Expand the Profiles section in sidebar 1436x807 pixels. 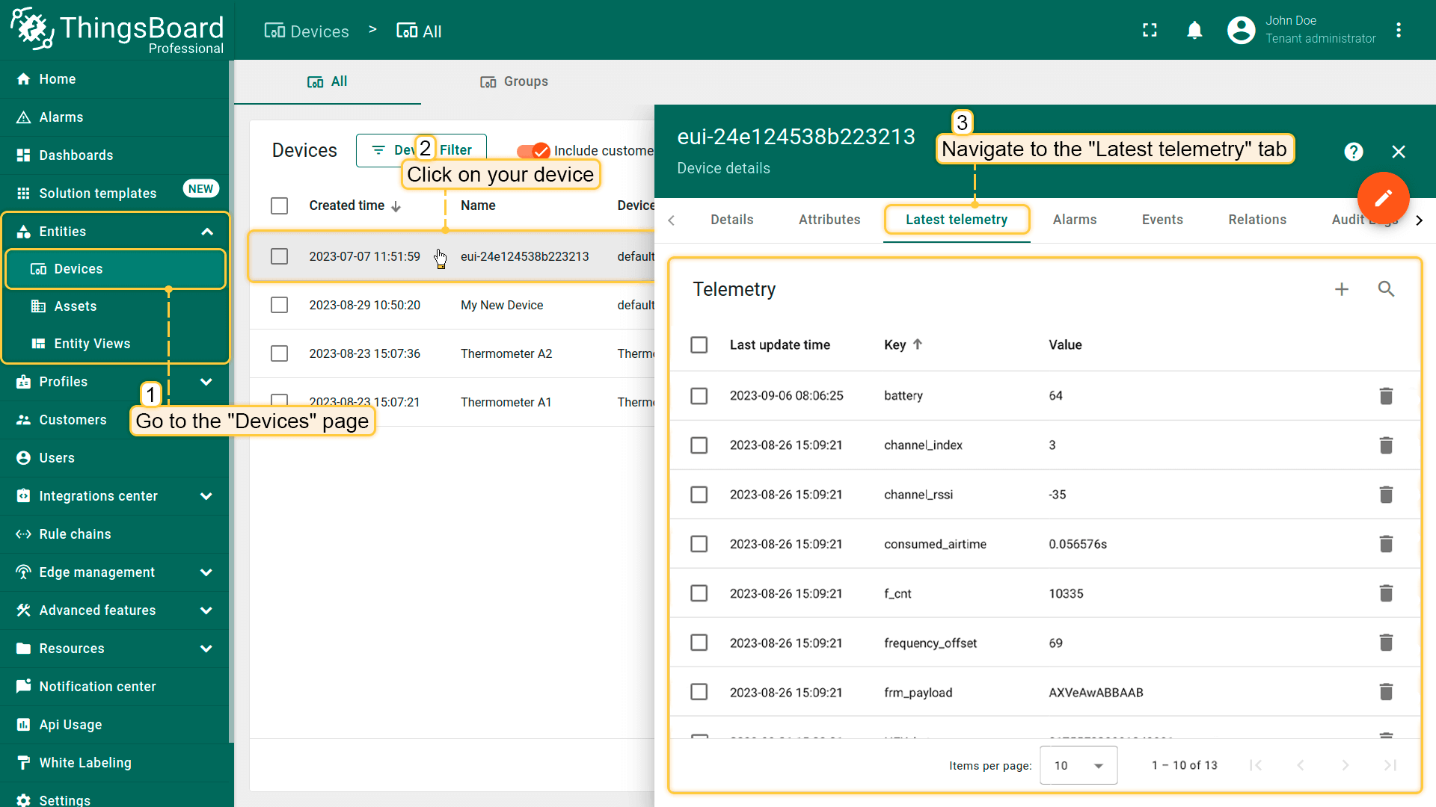coord(206,381)
